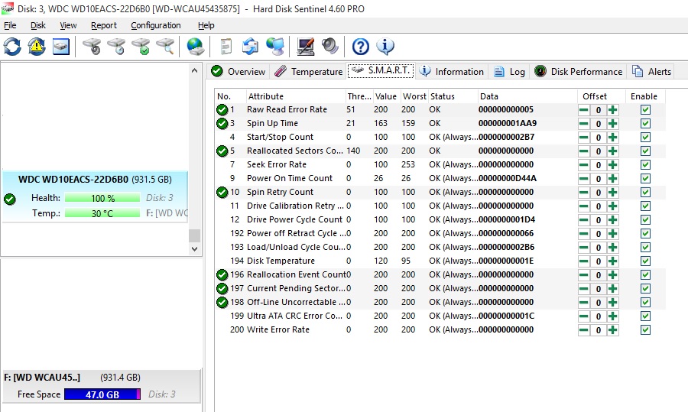Toggle Enable checkbox for Power On Time Count
Viewport: 688px width, 412px height.
pyautogui.click(x=645, y=179)
